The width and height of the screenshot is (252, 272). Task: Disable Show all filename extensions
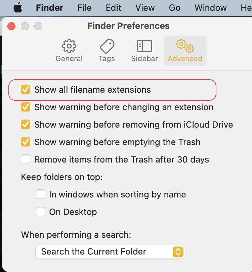26,90
